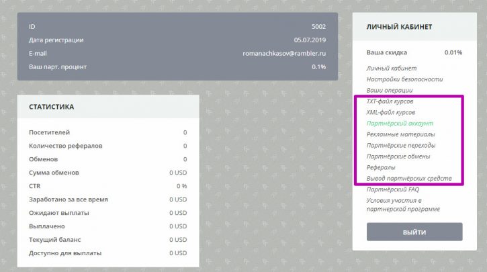Click Заработано за все время label
The width and height of the screenshot is (487, 272).
(x=69, y=199)
